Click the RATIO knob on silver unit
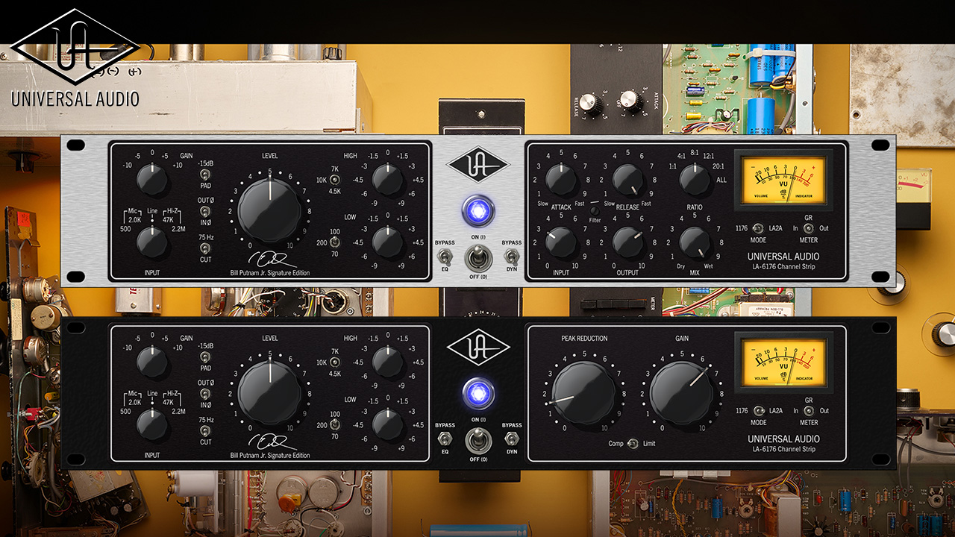 (x=694, y=180)
